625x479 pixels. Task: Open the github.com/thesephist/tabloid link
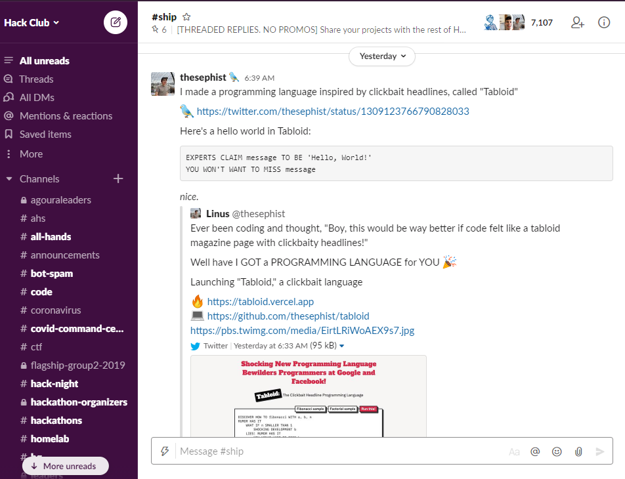[288, 316]
